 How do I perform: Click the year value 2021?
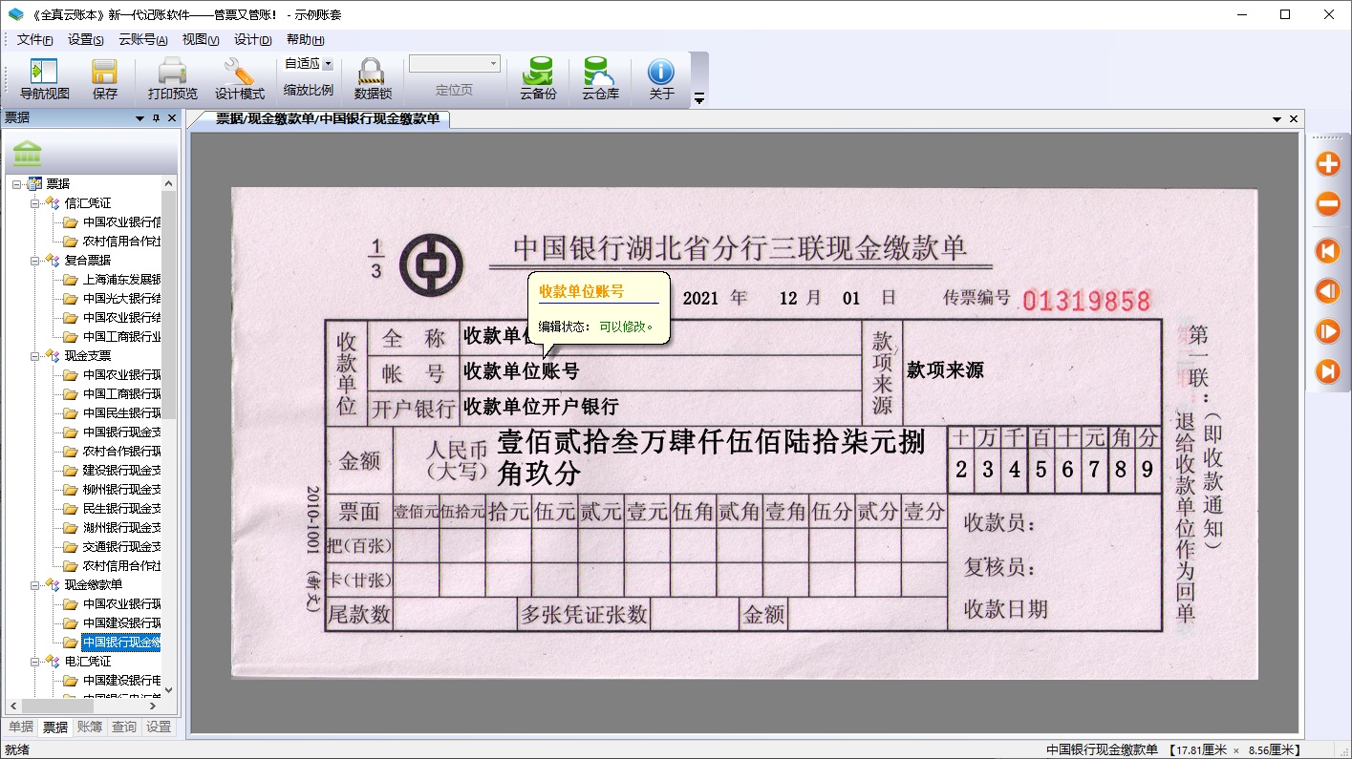point(700,298)
